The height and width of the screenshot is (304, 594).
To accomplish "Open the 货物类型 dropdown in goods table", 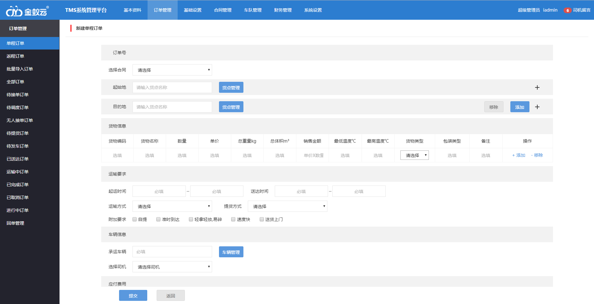I will coord(414,155).
